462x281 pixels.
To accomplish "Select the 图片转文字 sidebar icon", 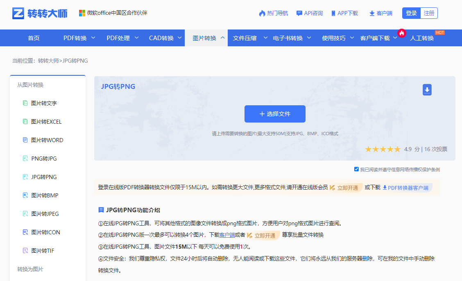I will 25,103.
